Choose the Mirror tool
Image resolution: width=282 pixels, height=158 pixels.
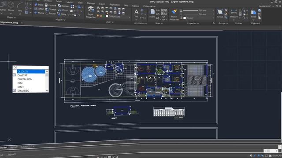[63, 10]
